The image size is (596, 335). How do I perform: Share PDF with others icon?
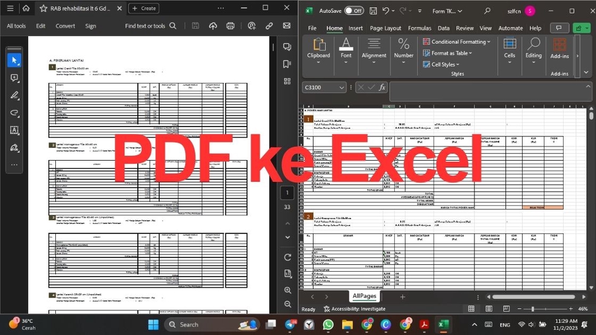click(x=251, y=26)
